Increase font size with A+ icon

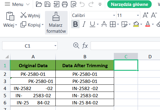[145, 15]
